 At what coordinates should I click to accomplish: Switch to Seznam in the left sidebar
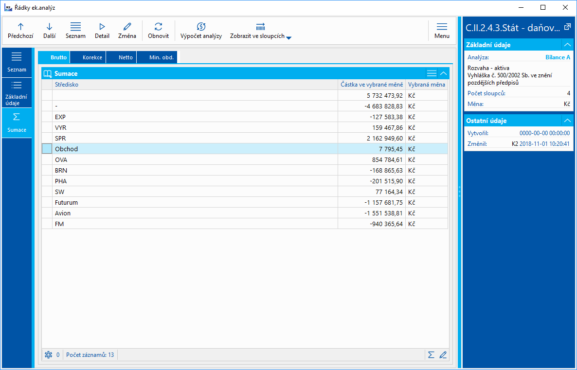pyautogui.click(x=17, y=62)
